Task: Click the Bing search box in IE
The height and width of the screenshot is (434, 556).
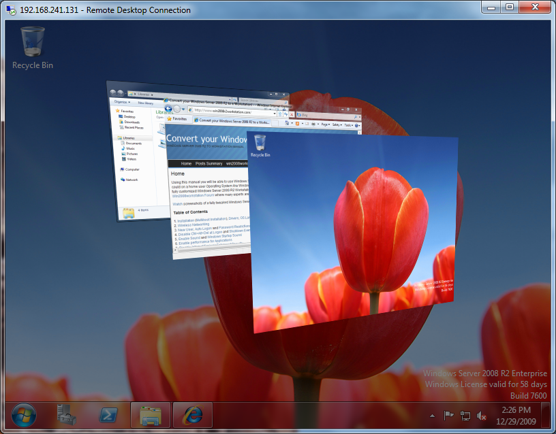Action: pyautogui.click(x=326, y=116)
